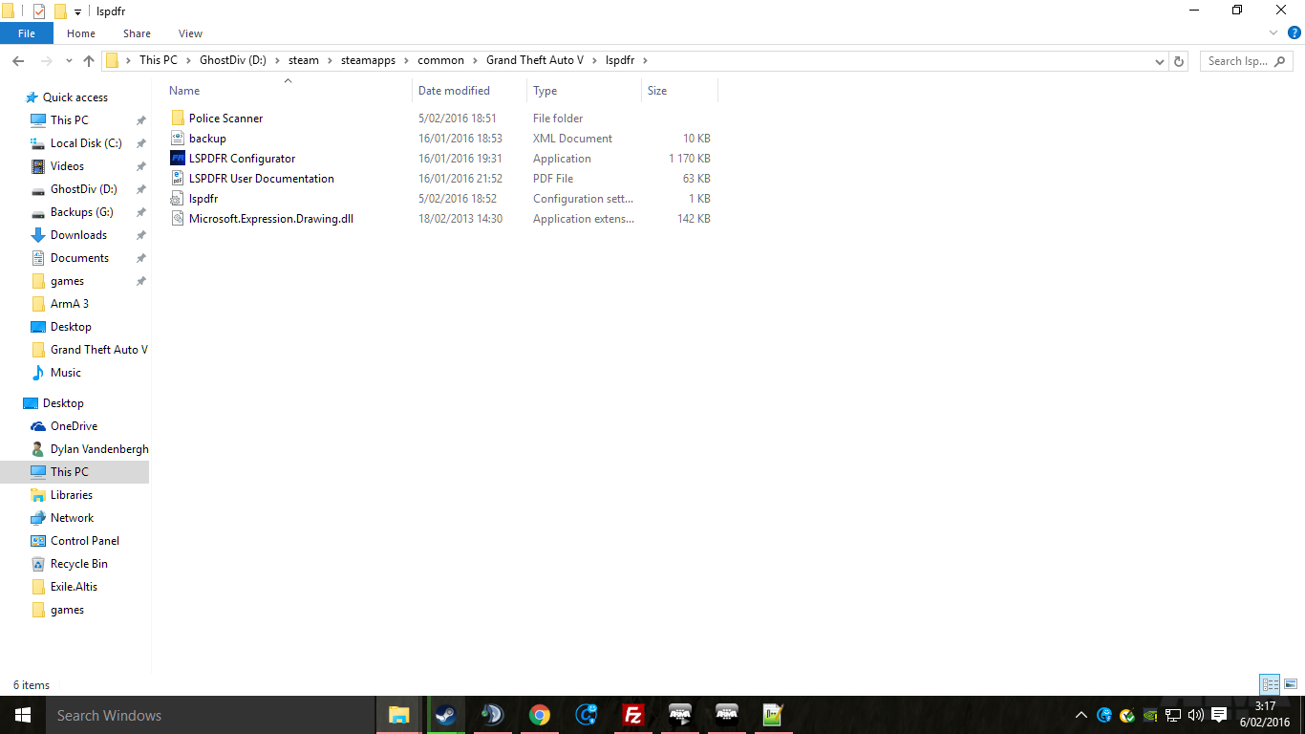Refresh the current folder view
Screen dimensions: 1305x734
(1179, 60)
